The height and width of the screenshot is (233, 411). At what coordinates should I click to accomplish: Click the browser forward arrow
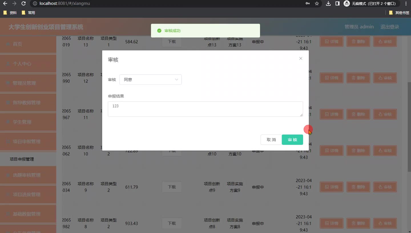(14, 4)
